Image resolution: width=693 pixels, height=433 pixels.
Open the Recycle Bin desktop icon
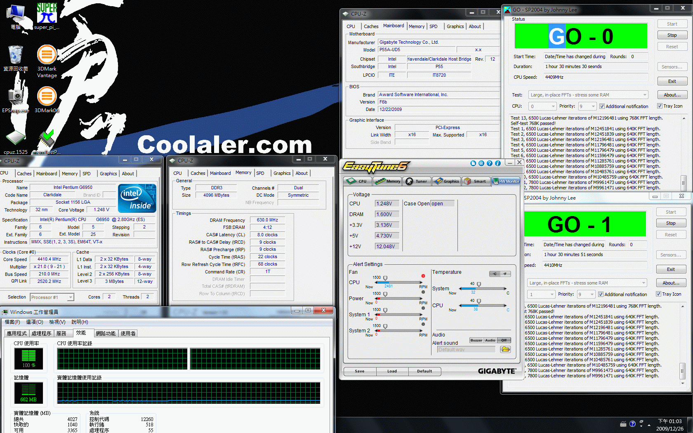click(x=16, y=59)
